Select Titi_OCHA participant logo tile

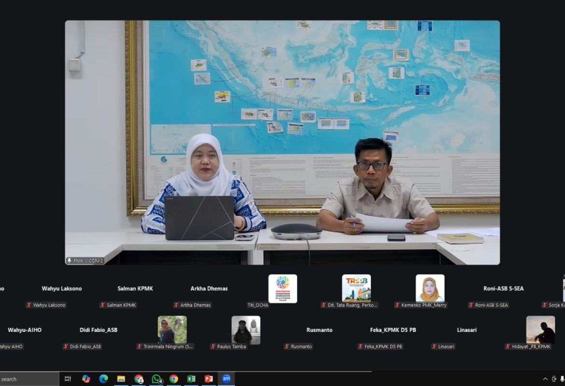pyautogui.click(x=282, y=289)
